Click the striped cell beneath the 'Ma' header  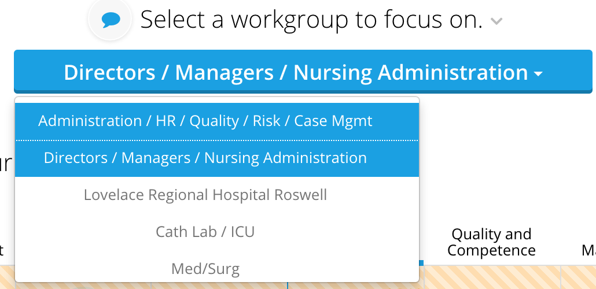579,277
